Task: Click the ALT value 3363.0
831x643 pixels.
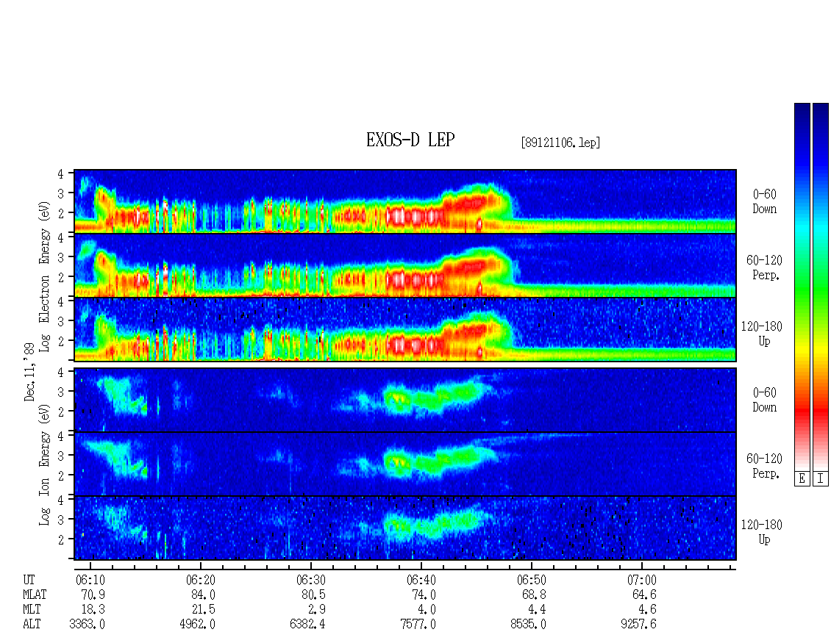Action: pyautogui.click(x=87, y=625)
